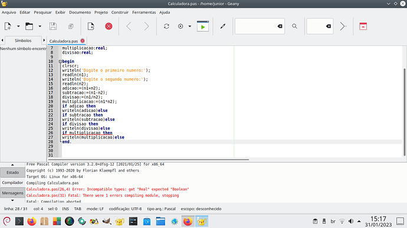Click the horizontal scrollbar of the editor
Image resolution: width=407 pixels, height=228 pixels.
[x=148, y=160]
